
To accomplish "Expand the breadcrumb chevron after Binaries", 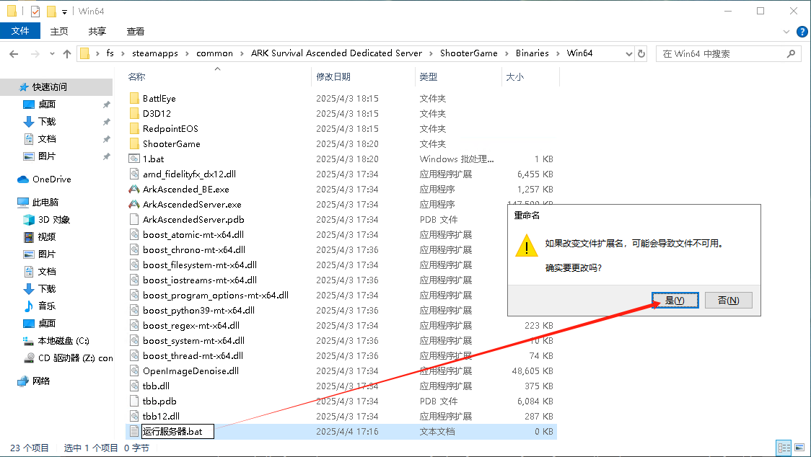I will 558,53.
